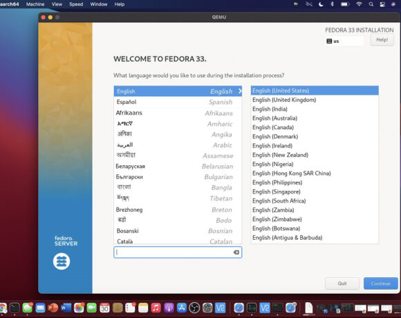Expand the English language arrow
This screenshot has height=318, width=401.
tap(240, 91)
